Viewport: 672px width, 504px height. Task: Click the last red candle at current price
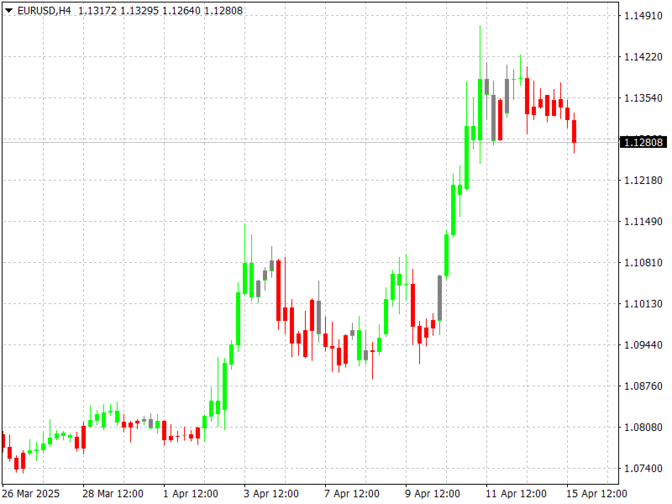(575, 132)
